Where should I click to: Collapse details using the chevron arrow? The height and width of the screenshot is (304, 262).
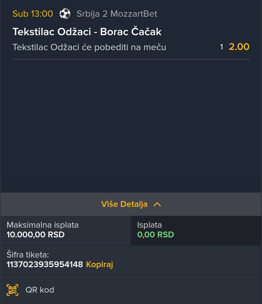pos(157,204)
